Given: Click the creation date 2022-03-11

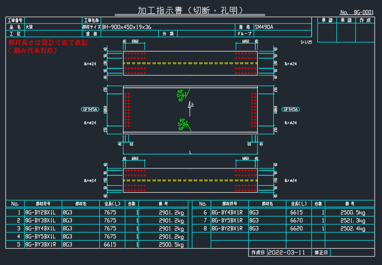Looking at the screenshot, I should 287,252.
